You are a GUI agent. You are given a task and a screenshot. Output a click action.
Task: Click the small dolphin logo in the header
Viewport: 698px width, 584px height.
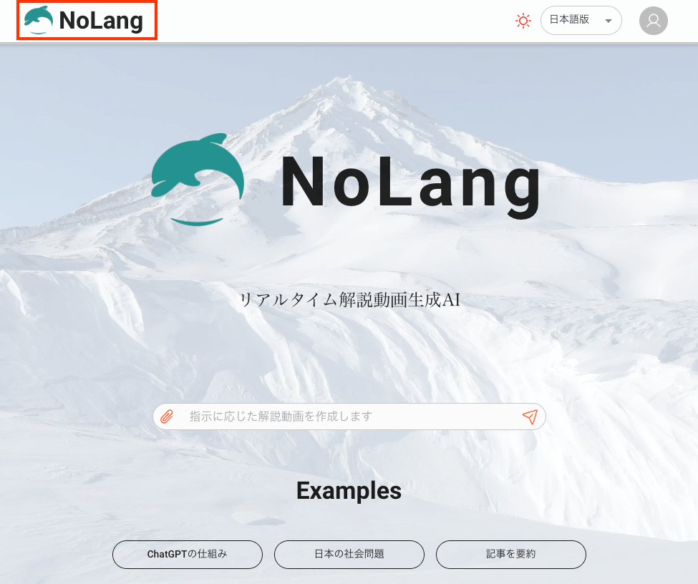click(38, 21)
